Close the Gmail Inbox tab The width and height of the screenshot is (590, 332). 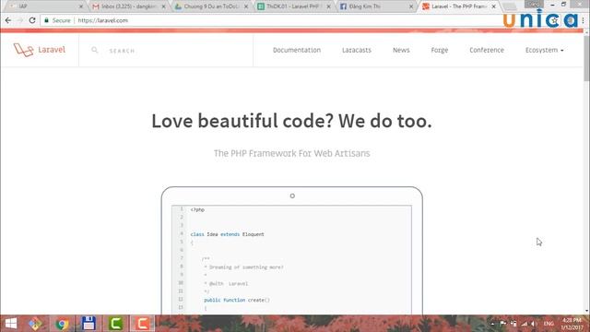click(x=163, y=6)
